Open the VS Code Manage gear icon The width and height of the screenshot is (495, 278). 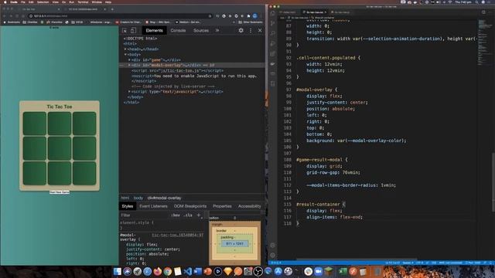click(273, 255)
